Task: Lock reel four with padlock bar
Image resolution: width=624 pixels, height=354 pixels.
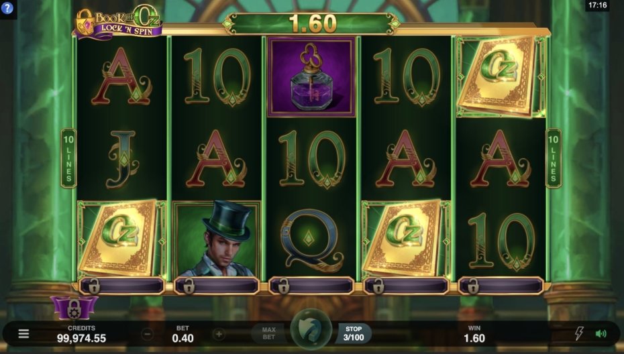Action: 407,286
